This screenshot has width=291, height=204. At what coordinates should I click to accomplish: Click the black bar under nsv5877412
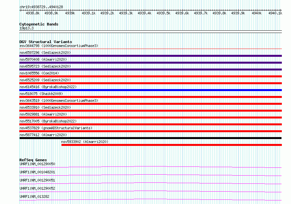(x=150, y=138)
